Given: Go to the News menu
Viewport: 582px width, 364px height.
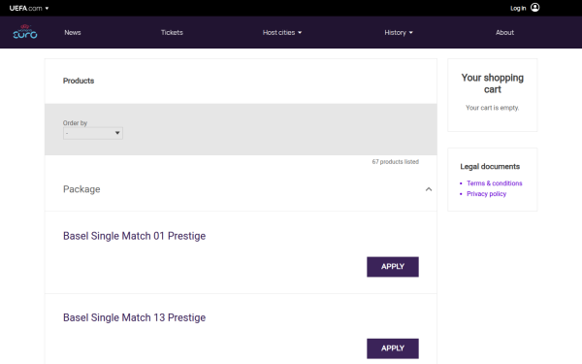Looking at the screenshot, I should click(x=73, y=33).
